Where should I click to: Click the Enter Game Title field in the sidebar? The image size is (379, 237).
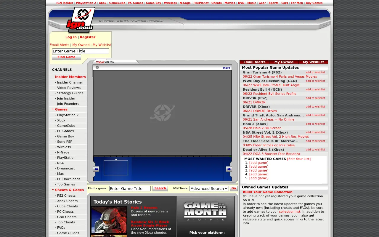(81, 51)
